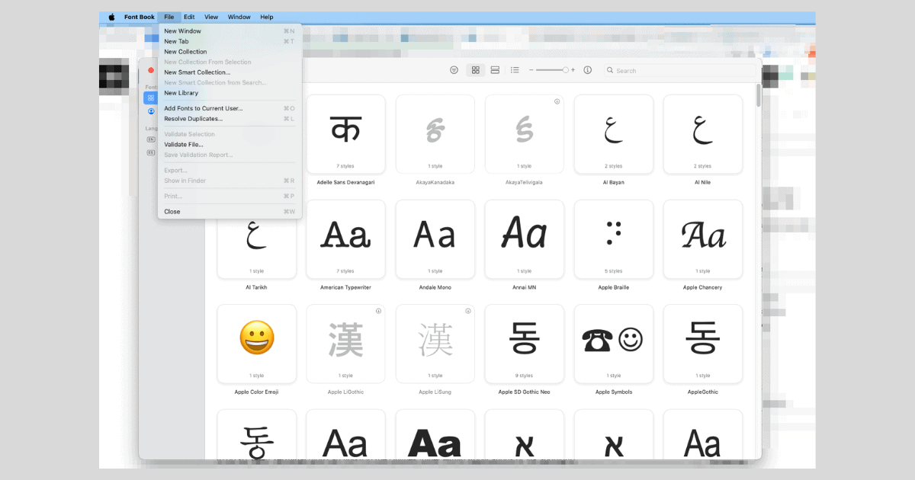Open the Edit menu in menu bar
915x480 pixels.
tap(189, 17)
